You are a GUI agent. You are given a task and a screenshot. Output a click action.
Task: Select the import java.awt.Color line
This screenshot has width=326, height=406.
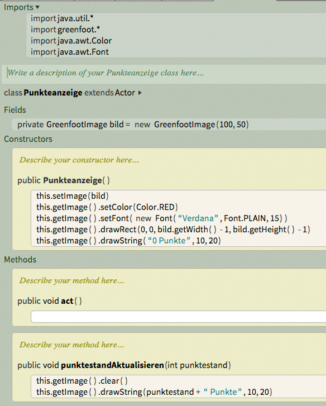coord(71,41)
